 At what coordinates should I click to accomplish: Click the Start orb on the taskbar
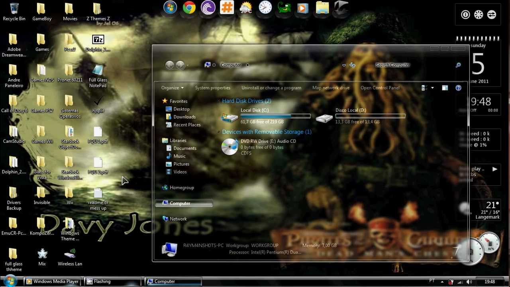click(10, 281)
